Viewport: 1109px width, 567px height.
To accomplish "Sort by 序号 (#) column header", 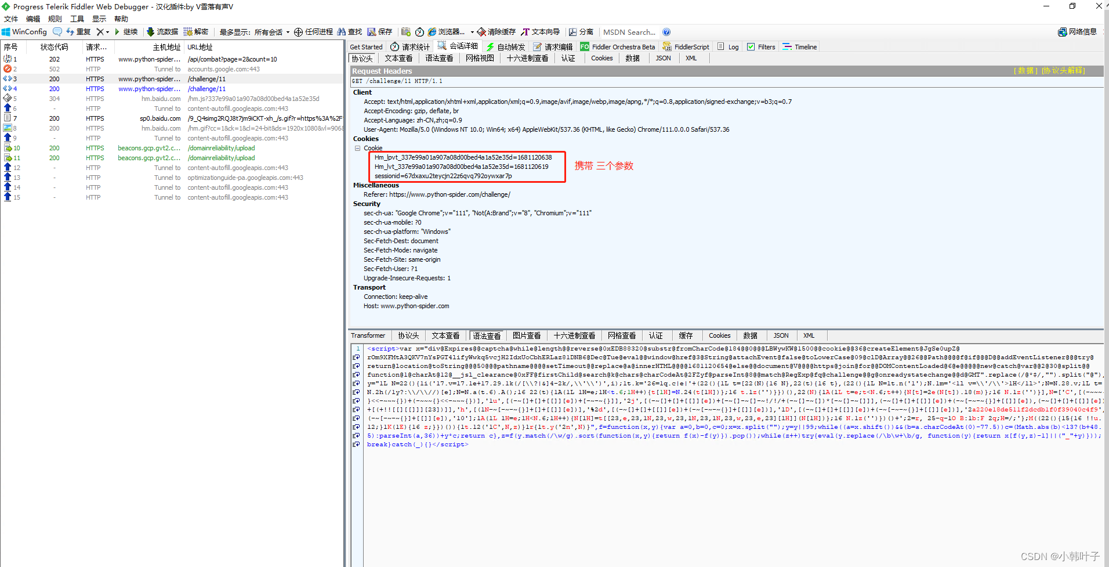I will [15, 47].
